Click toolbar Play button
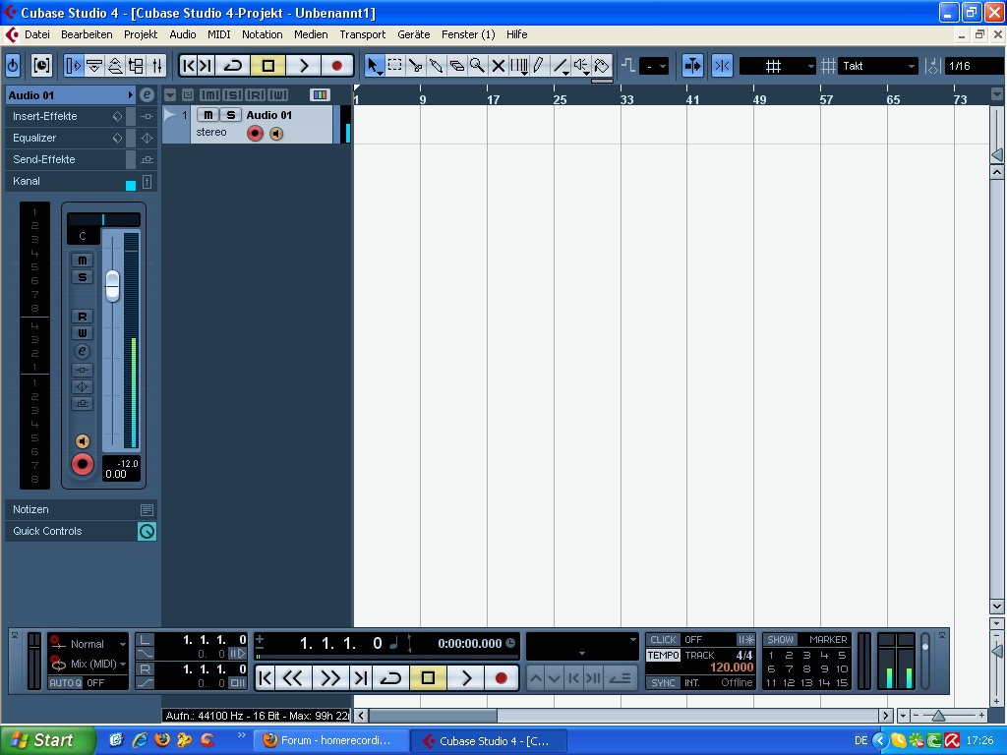 304,66
